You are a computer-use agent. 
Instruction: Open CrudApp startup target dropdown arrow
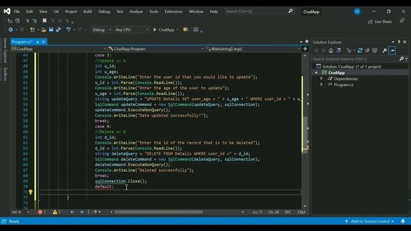[x=177, y=30]
